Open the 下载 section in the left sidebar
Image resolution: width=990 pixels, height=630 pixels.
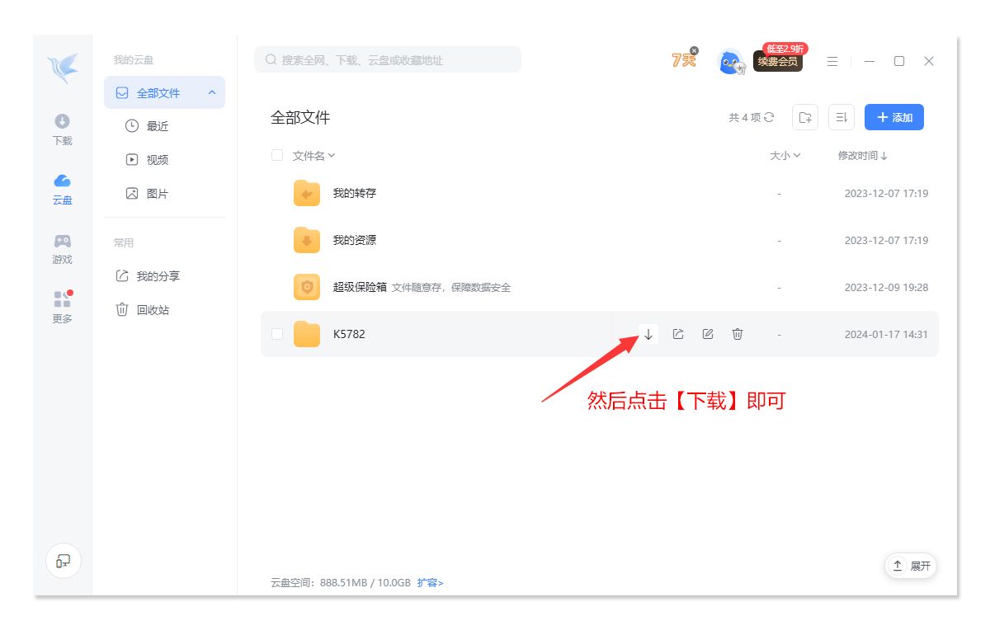point(63,129)
